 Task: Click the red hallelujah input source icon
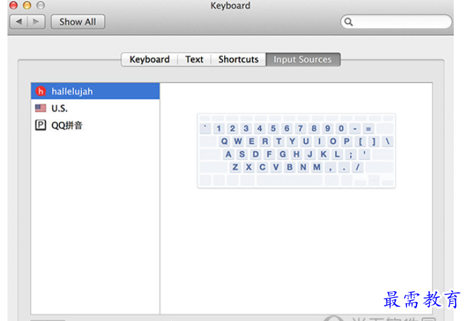(41, 91)
